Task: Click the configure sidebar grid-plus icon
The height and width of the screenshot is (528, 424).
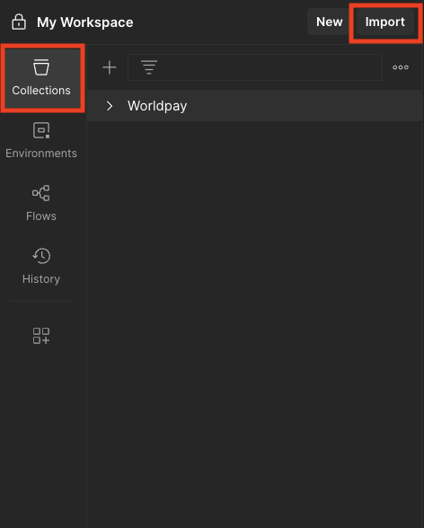Action: point(41,336)
